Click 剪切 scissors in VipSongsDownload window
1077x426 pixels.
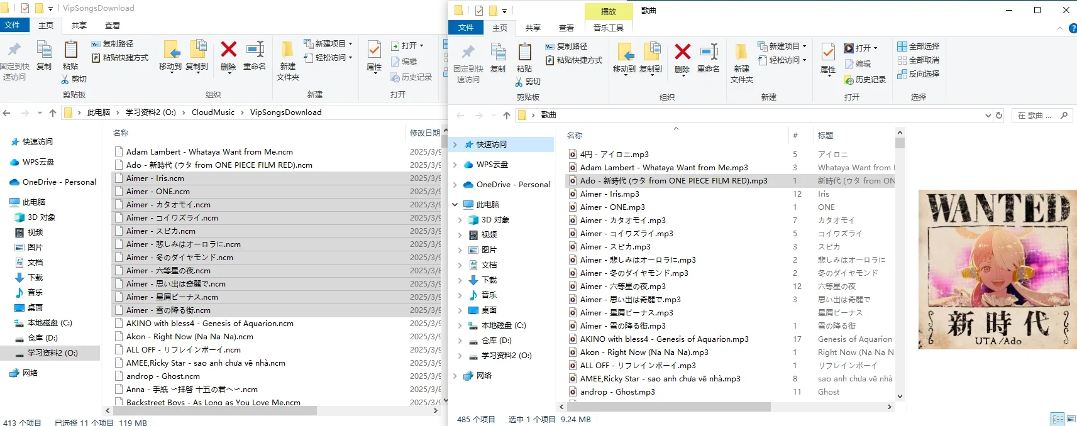point(65,79)
